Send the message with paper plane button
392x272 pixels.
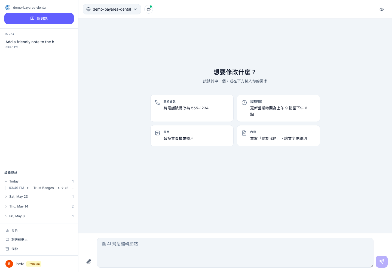(382, 262)
